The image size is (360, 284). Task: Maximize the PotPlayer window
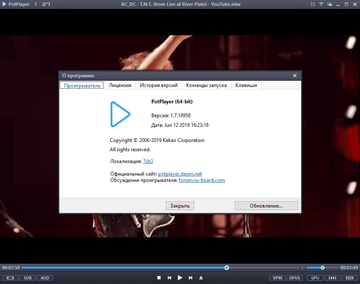(x=347, y=4)
